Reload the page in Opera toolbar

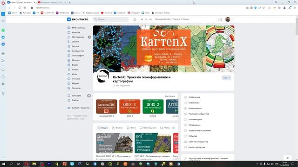click(x=20, y=8)
